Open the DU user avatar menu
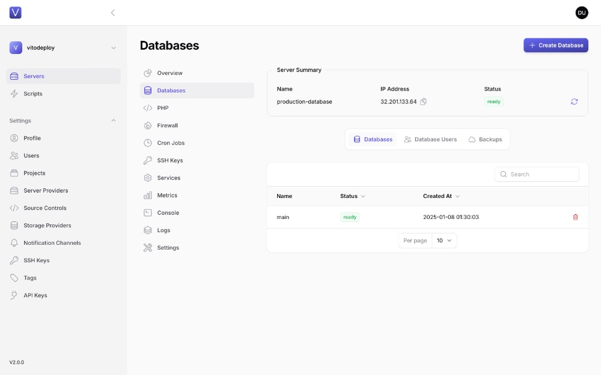The image size is (601, 375). [x=581, y=13]
